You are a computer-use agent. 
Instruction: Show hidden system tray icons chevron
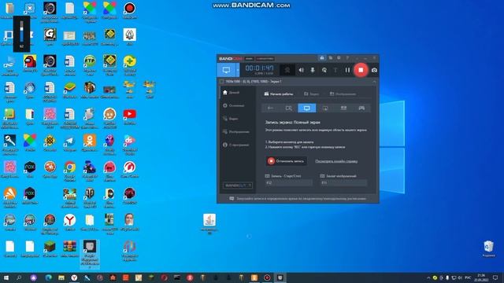pyautogui.click(x=428, y=277)
